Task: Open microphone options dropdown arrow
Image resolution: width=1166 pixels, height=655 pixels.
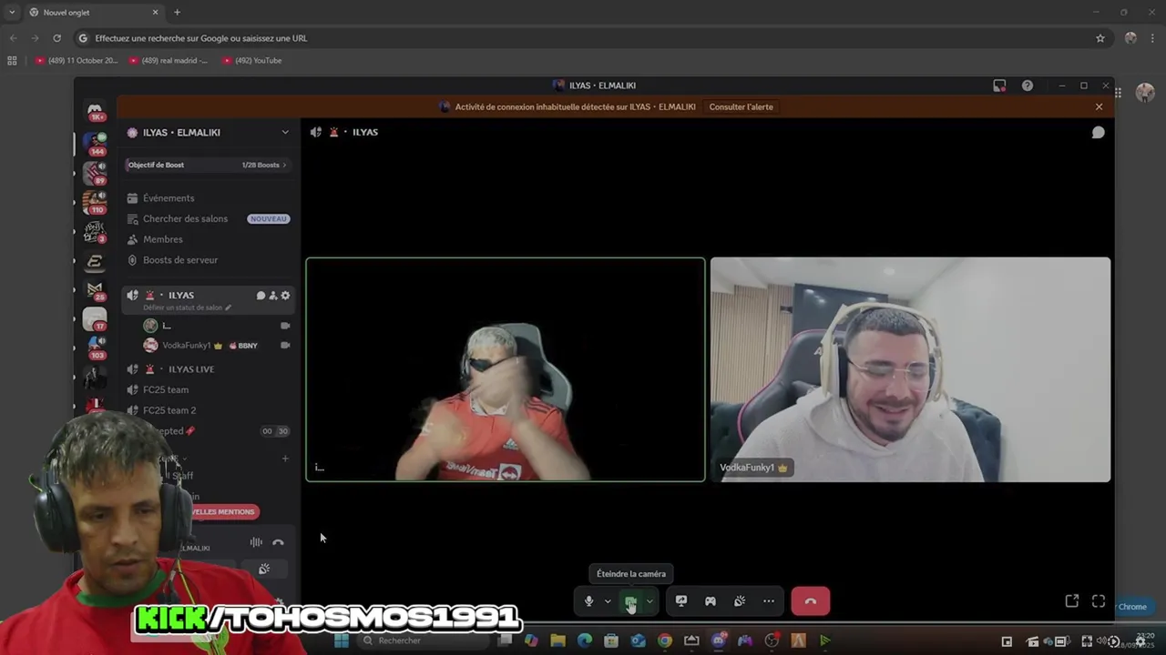Action: click(608, 601)
